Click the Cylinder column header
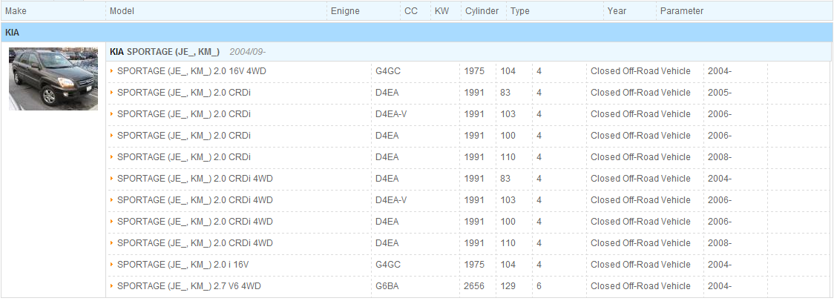 [482, 11]
